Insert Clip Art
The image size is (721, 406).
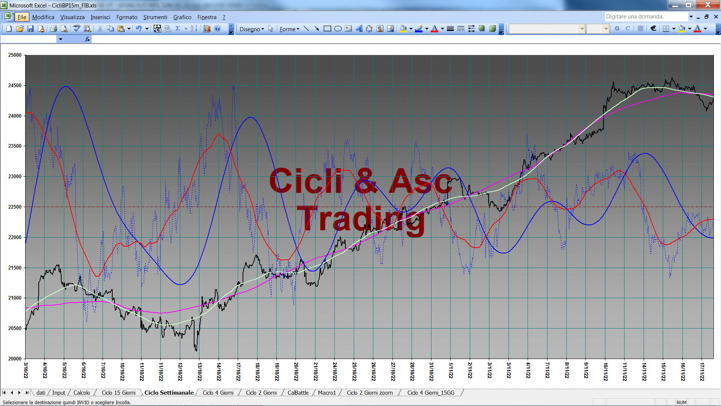(x=380, y=29)
